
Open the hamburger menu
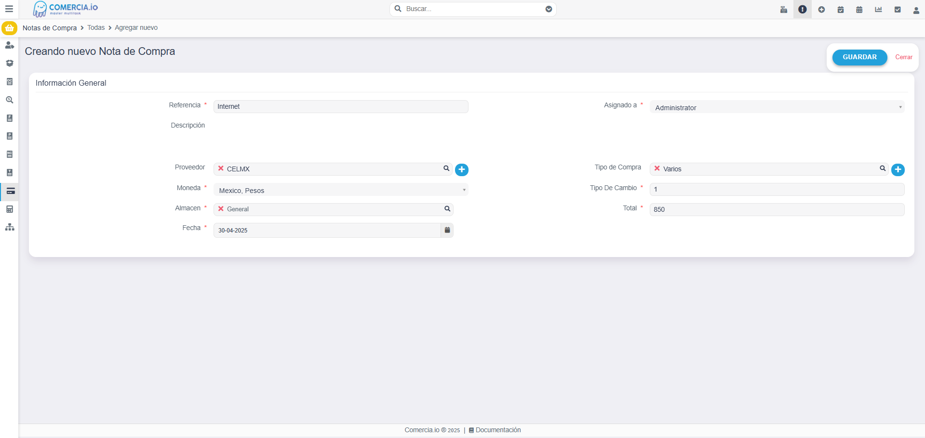click(x=9, y=9)
